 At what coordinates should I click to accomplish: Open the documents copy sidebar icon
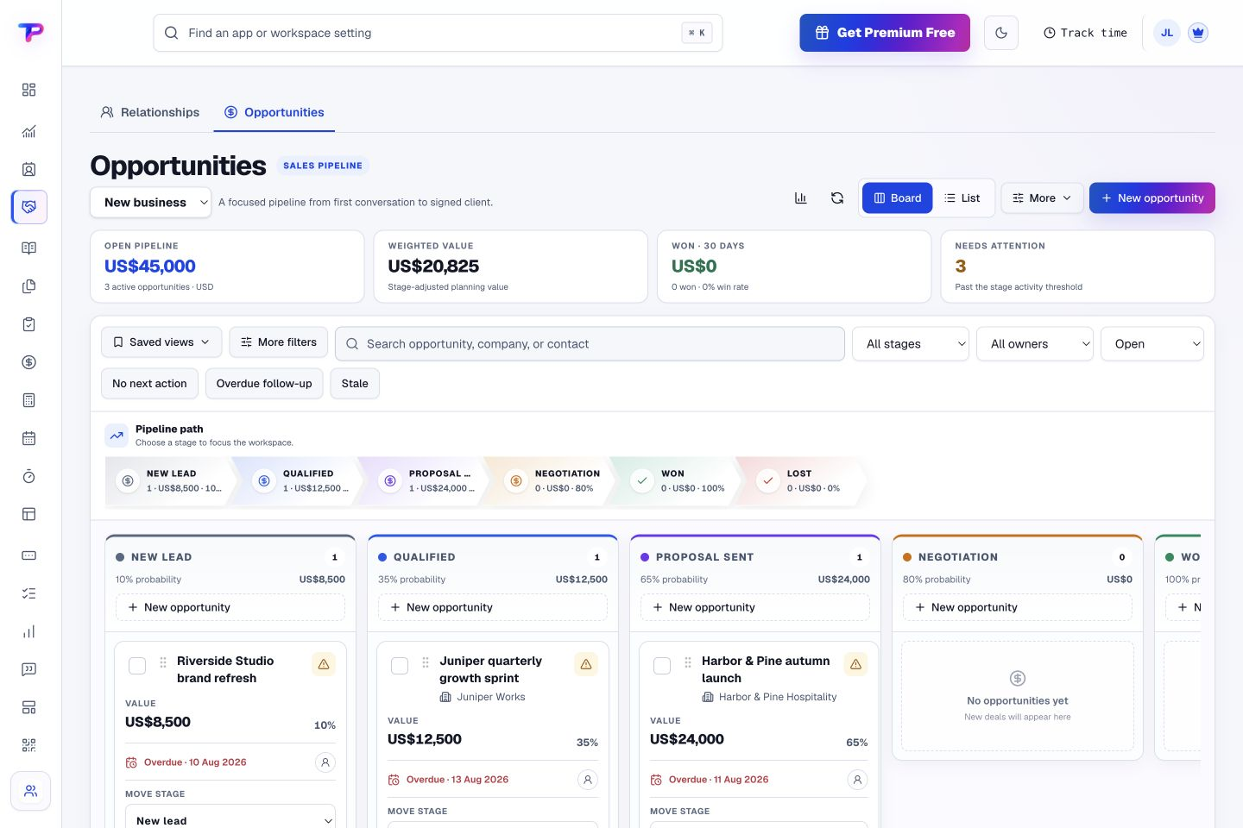pyautogui.click(x=28, y=286)
